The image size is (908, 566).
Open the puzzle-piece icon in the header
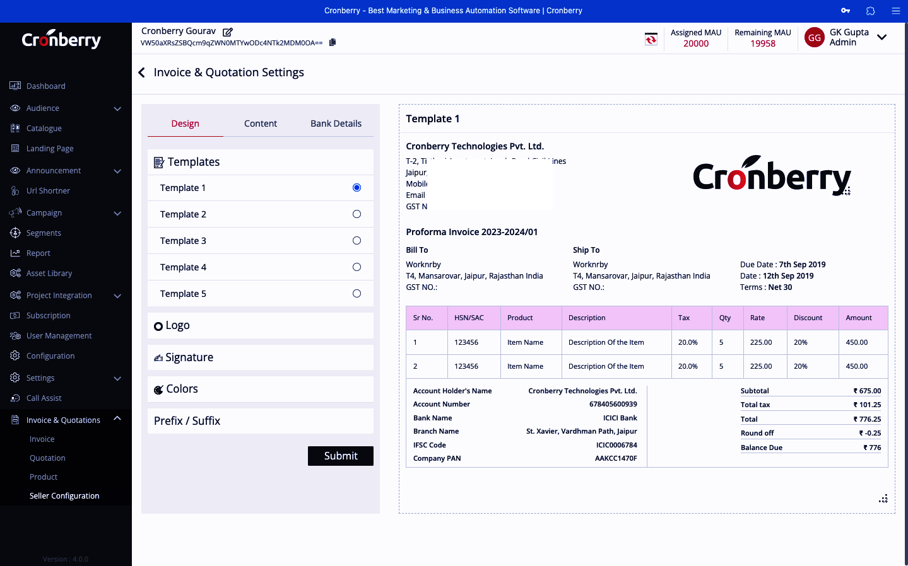pos(870,11)
